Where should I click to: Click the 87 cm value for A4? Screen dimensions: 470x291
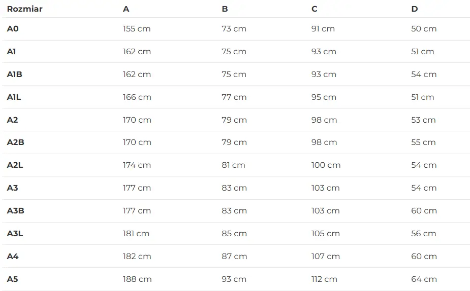[234, 257]
